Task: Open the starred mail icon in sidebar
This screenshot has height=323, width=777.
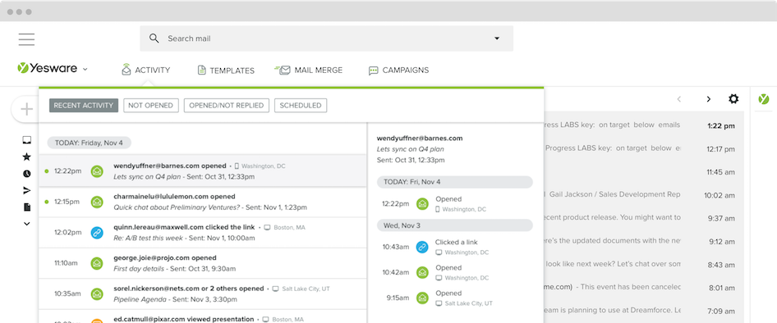Action: [27, 157]
